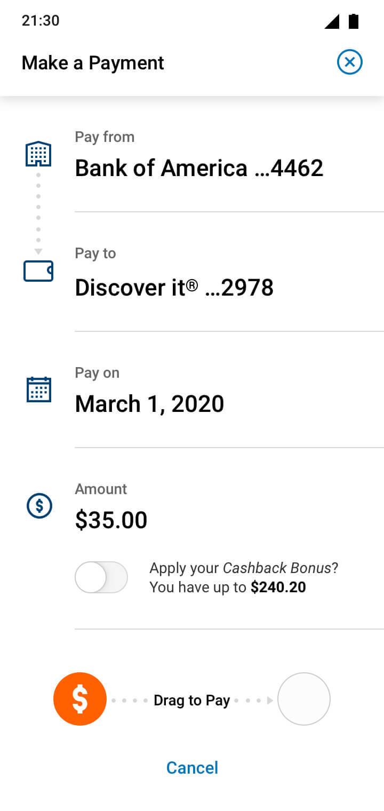The image size is (384, 811).
Task: Click the bank building icon
Action: pos(39,154)
